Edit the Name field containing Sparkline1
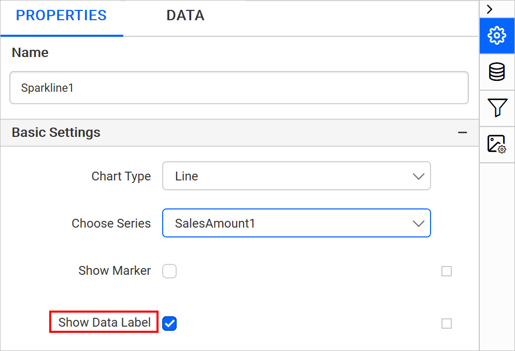The height and width of the screenshot is (351, 515). [x=239, y=88]
